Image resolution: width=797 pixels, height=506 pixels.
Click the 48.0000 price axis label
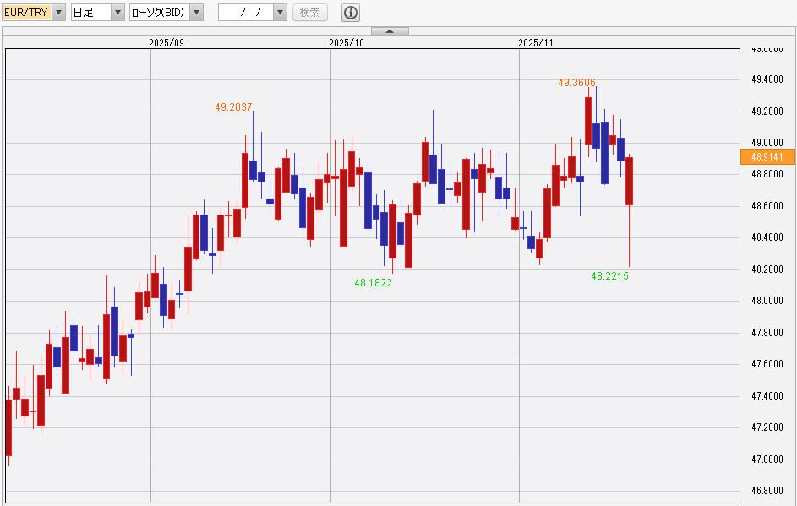point(767,301)
